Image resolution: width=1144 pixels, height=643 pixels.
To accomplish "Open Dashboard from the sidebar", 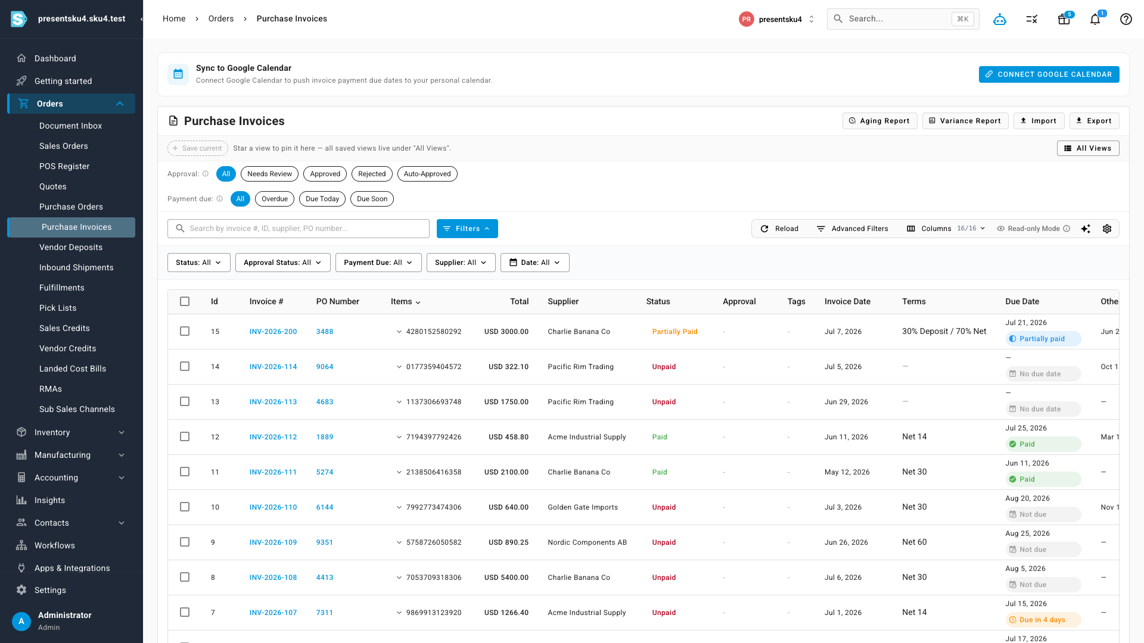I will coord(71,58).
